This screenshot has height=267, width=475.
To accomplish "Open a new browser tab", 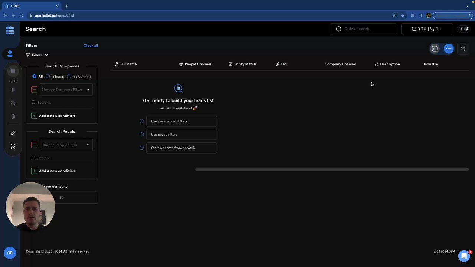I will pos(67,6).
